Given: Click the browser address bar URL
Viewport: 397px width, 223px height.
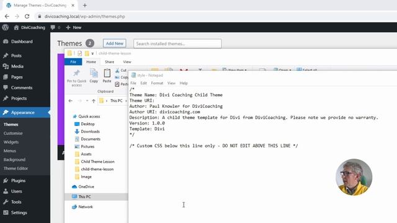Looking at the screenshot, I should click(84, 17).
